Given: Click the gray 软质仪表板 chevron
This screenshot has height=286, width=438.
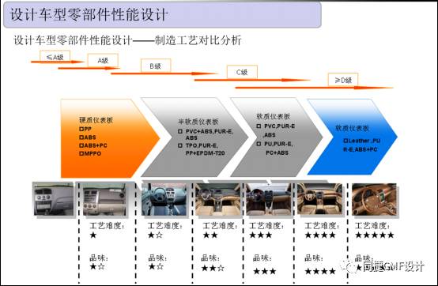Looking at the screenshot, I should [277, 137].
